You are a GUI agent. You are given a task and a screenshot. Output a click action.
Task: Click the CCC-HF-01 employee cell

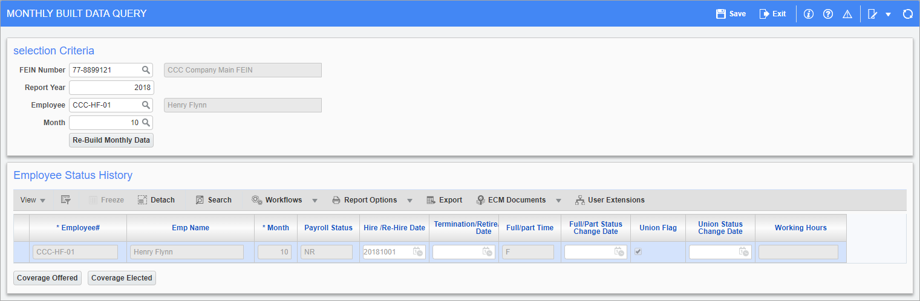pos(76,252)
